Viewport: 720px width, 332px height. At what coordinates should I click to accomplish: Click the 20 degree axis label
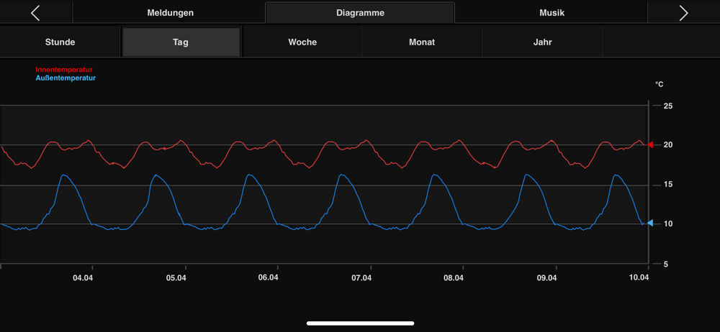668,145
